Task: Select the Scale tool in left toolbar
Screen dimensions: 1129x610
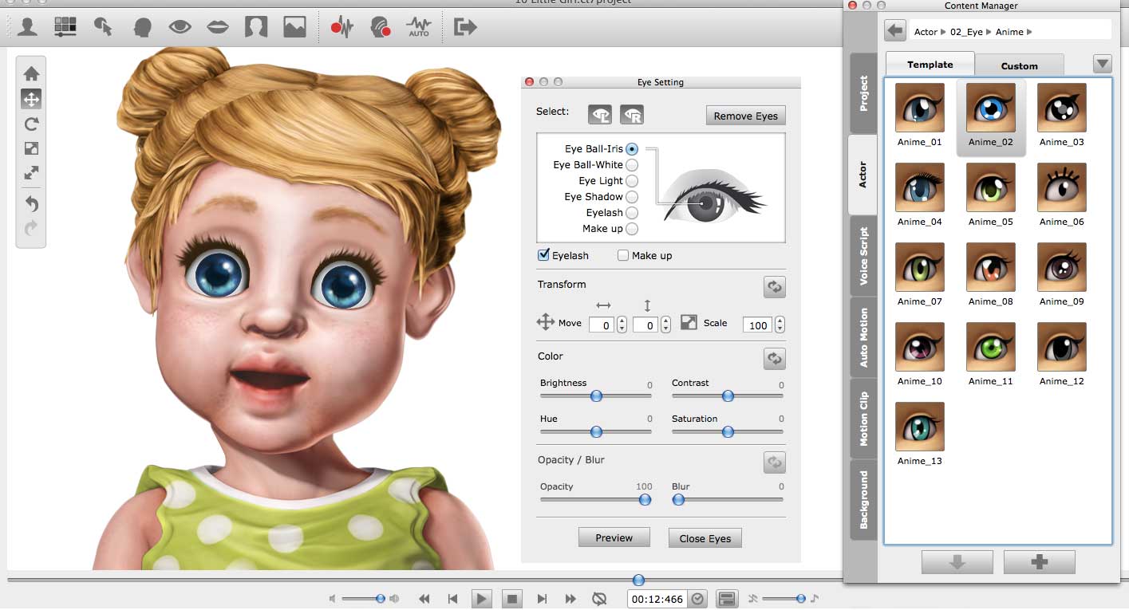Action: (31, 148)
